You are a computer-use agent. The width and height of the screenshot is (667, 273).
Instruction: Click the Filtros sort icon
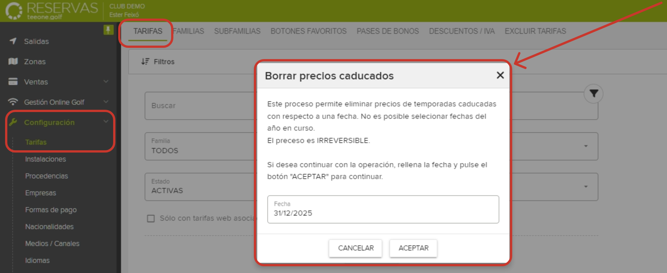click(x=145, y=61)
